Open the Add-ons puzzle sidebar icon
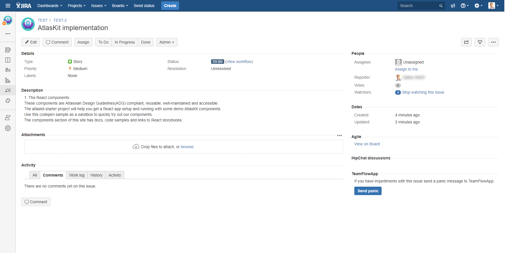Screen dimensions: 517x253 click(x=8, y=101)
